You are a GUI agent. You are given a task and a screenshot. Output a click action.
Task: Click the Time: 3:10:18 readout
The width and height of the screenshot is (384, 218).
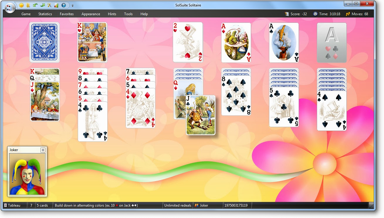[x=330, y=14]
